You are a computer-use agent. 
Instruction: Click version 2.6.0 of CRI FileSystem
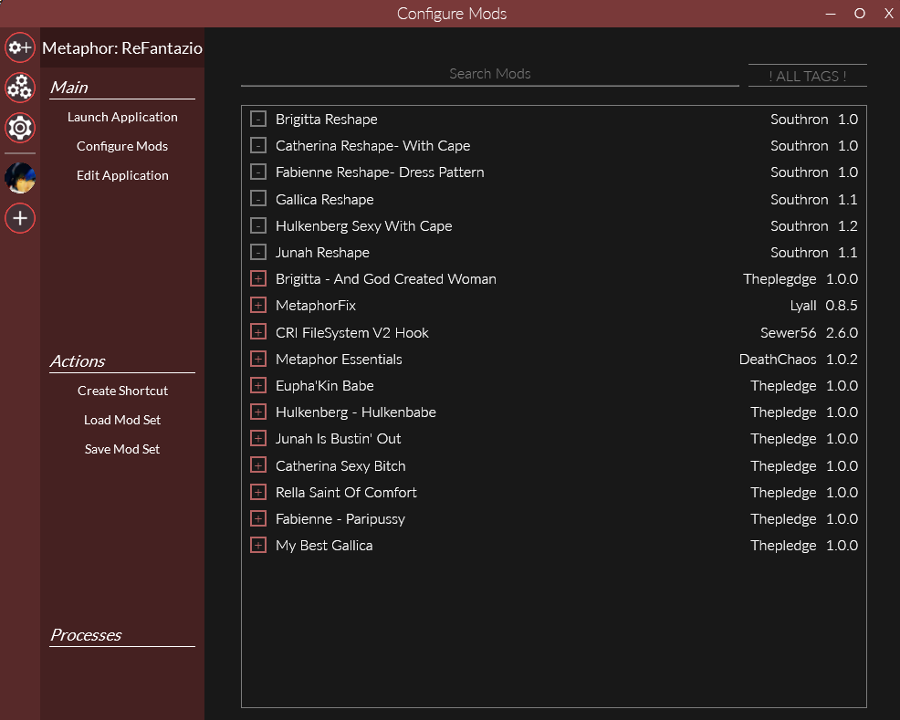(842, 333)
